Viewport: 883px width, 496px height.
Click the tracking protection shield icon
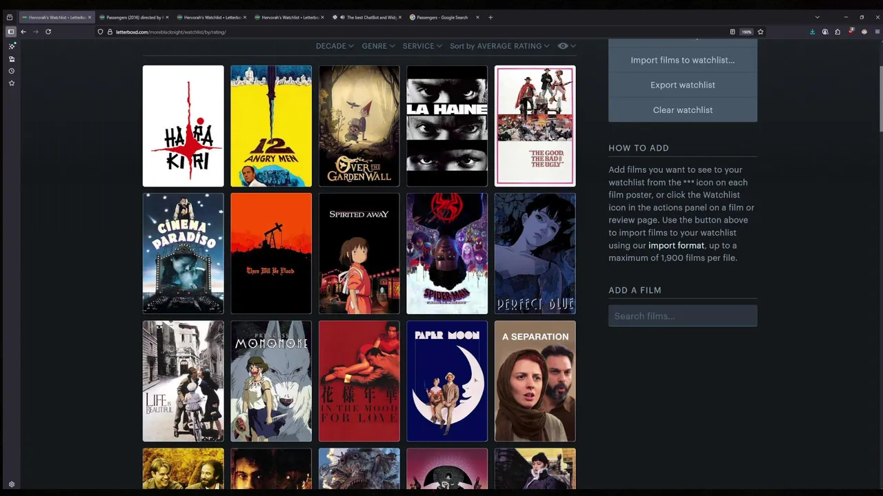coord(101,32)
